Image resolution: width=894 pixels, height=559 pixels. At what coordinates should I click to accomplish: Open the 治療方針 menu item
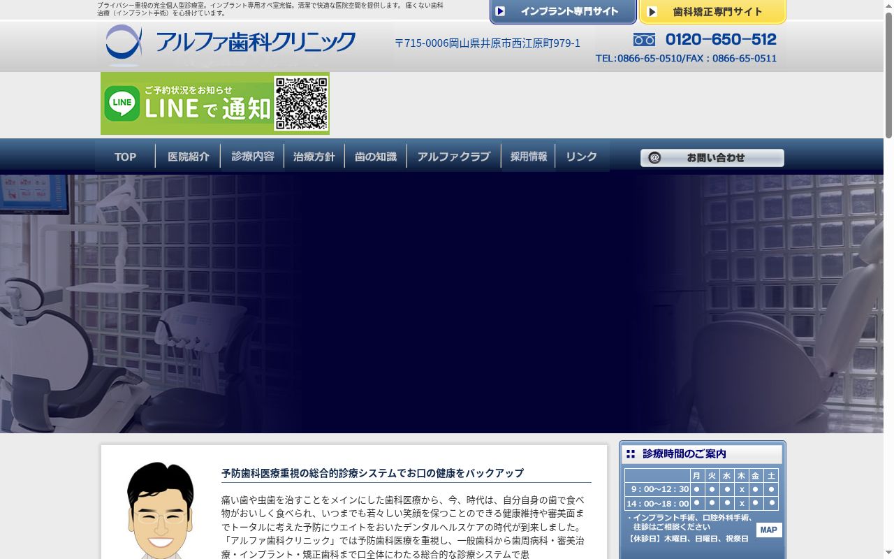tap(314, 157)
